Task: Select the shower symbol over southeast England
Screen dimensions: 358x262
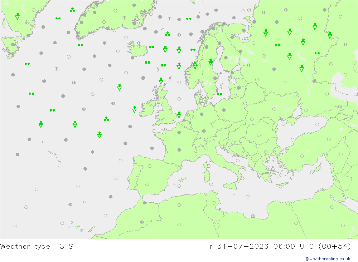Action: point(179,115)
